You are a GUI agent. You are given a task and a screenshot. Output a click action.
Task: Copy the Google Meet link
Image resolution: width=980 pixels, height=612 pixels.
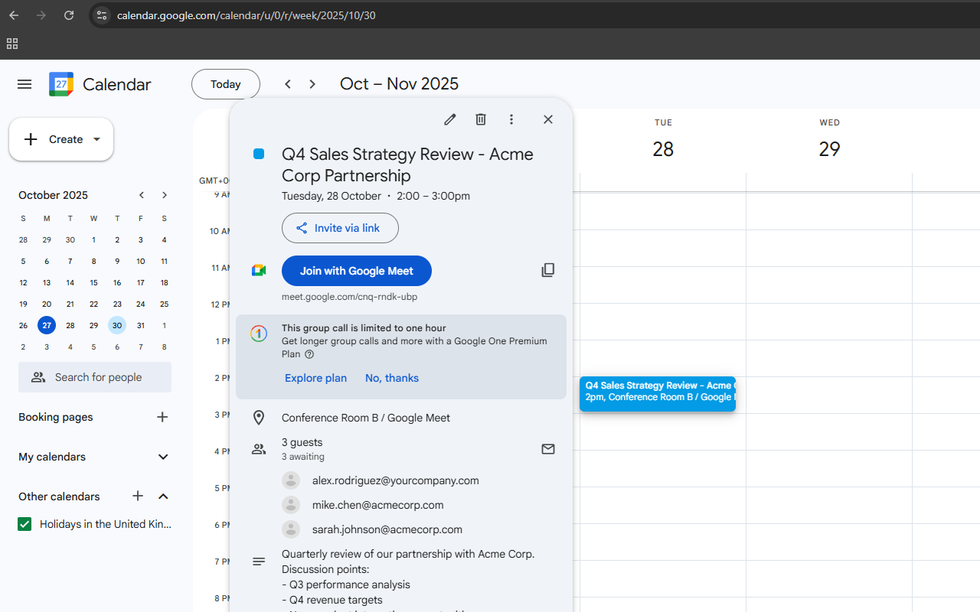[547, 269]
